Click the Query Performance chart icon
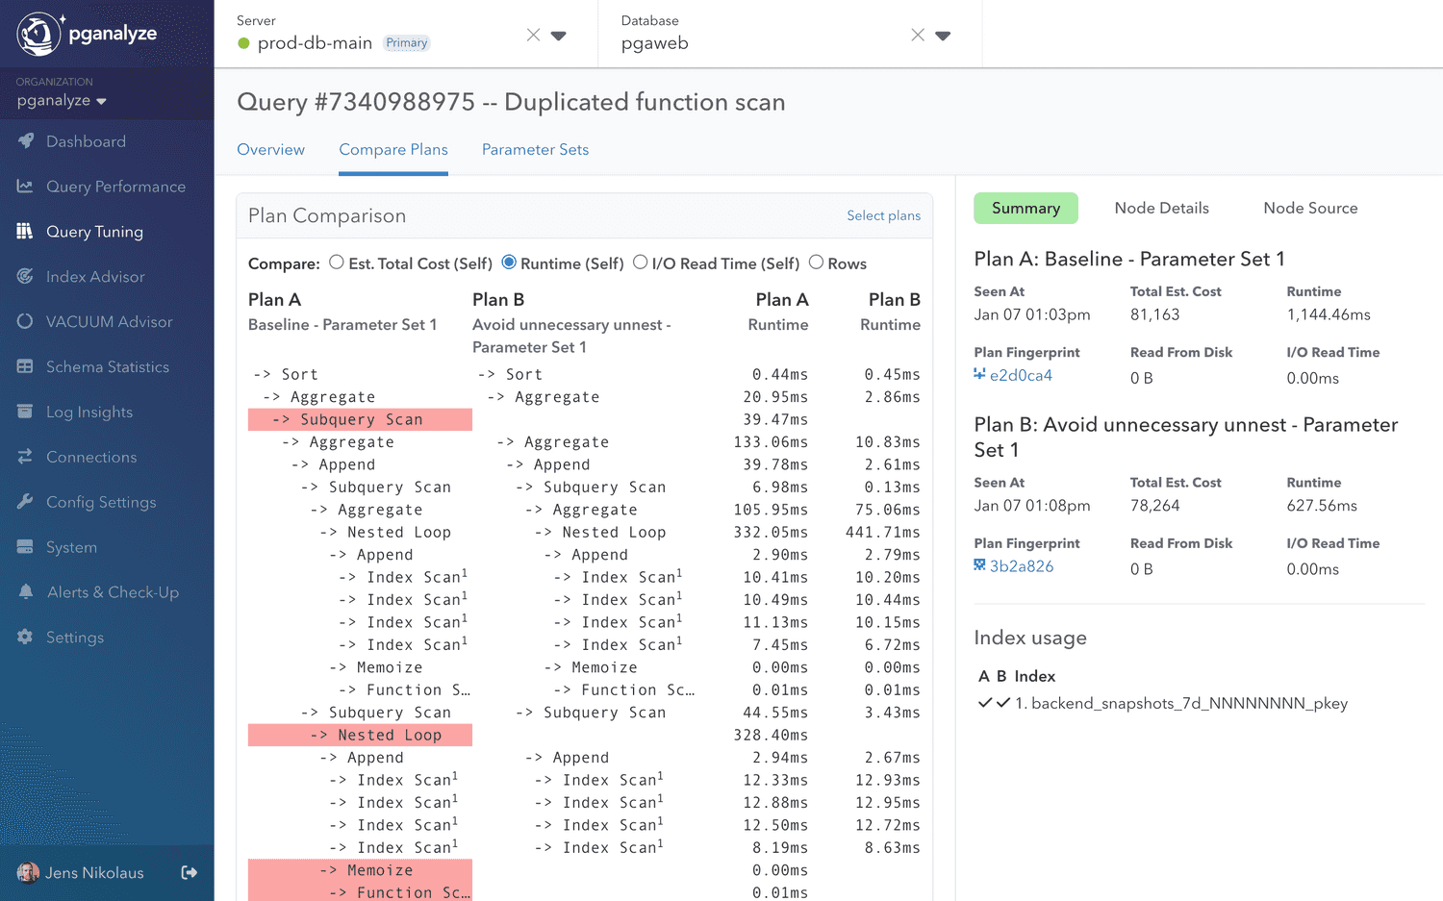This screenshot has width=1443, height=901. (x=26, y=187)
